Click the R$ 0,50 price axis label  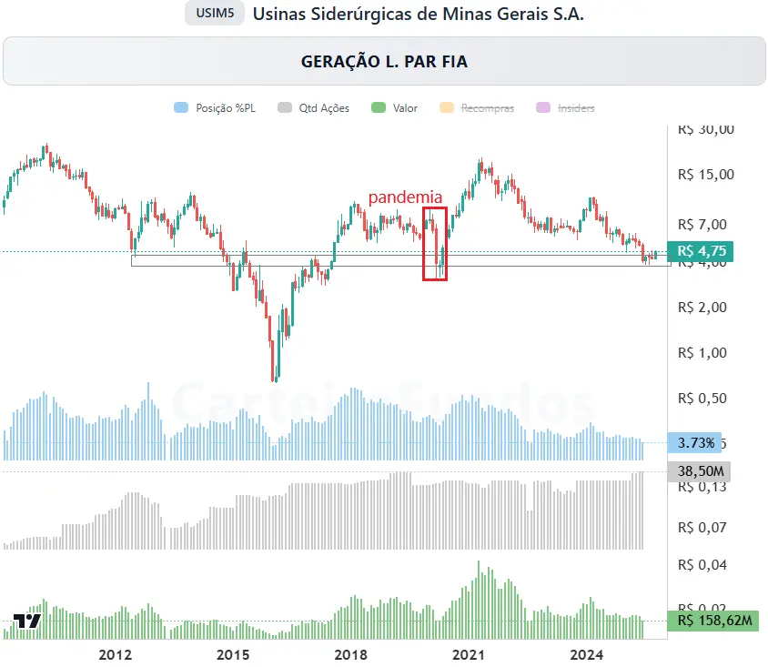click(x=702, y=399)
